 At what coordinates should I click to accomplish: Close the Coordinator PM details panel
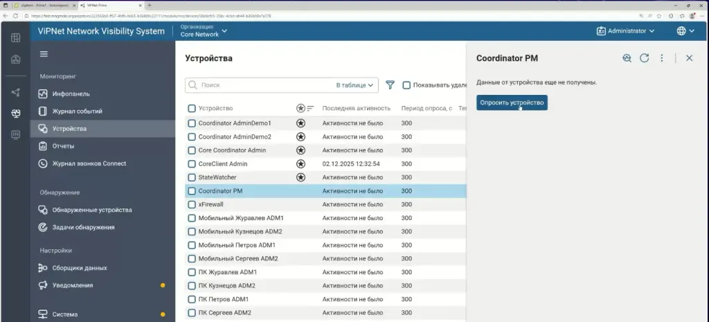point(689,58)
